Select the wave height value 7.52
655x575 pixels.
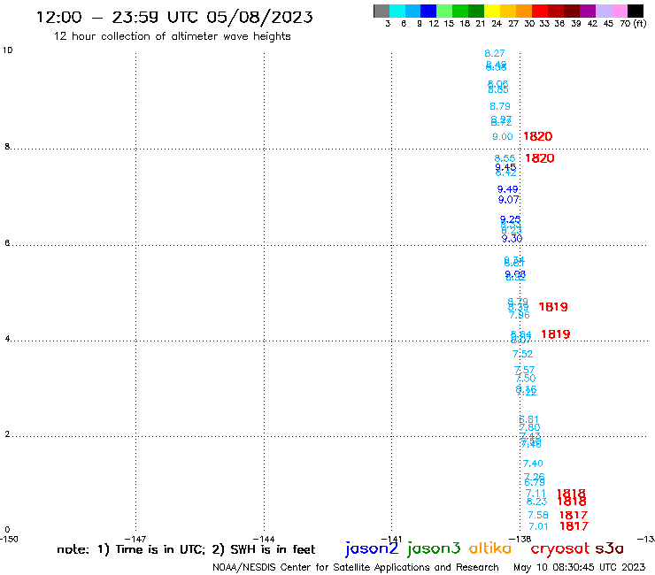[522, 354]
